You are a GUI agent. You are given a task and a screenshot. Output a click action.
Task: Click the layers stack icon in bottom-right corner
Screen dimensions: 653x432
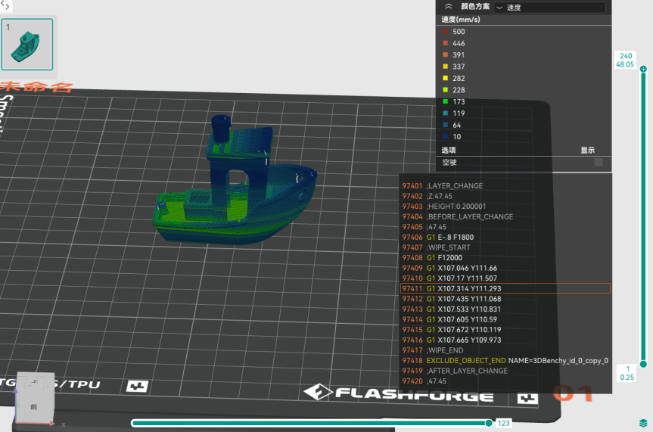643,423
